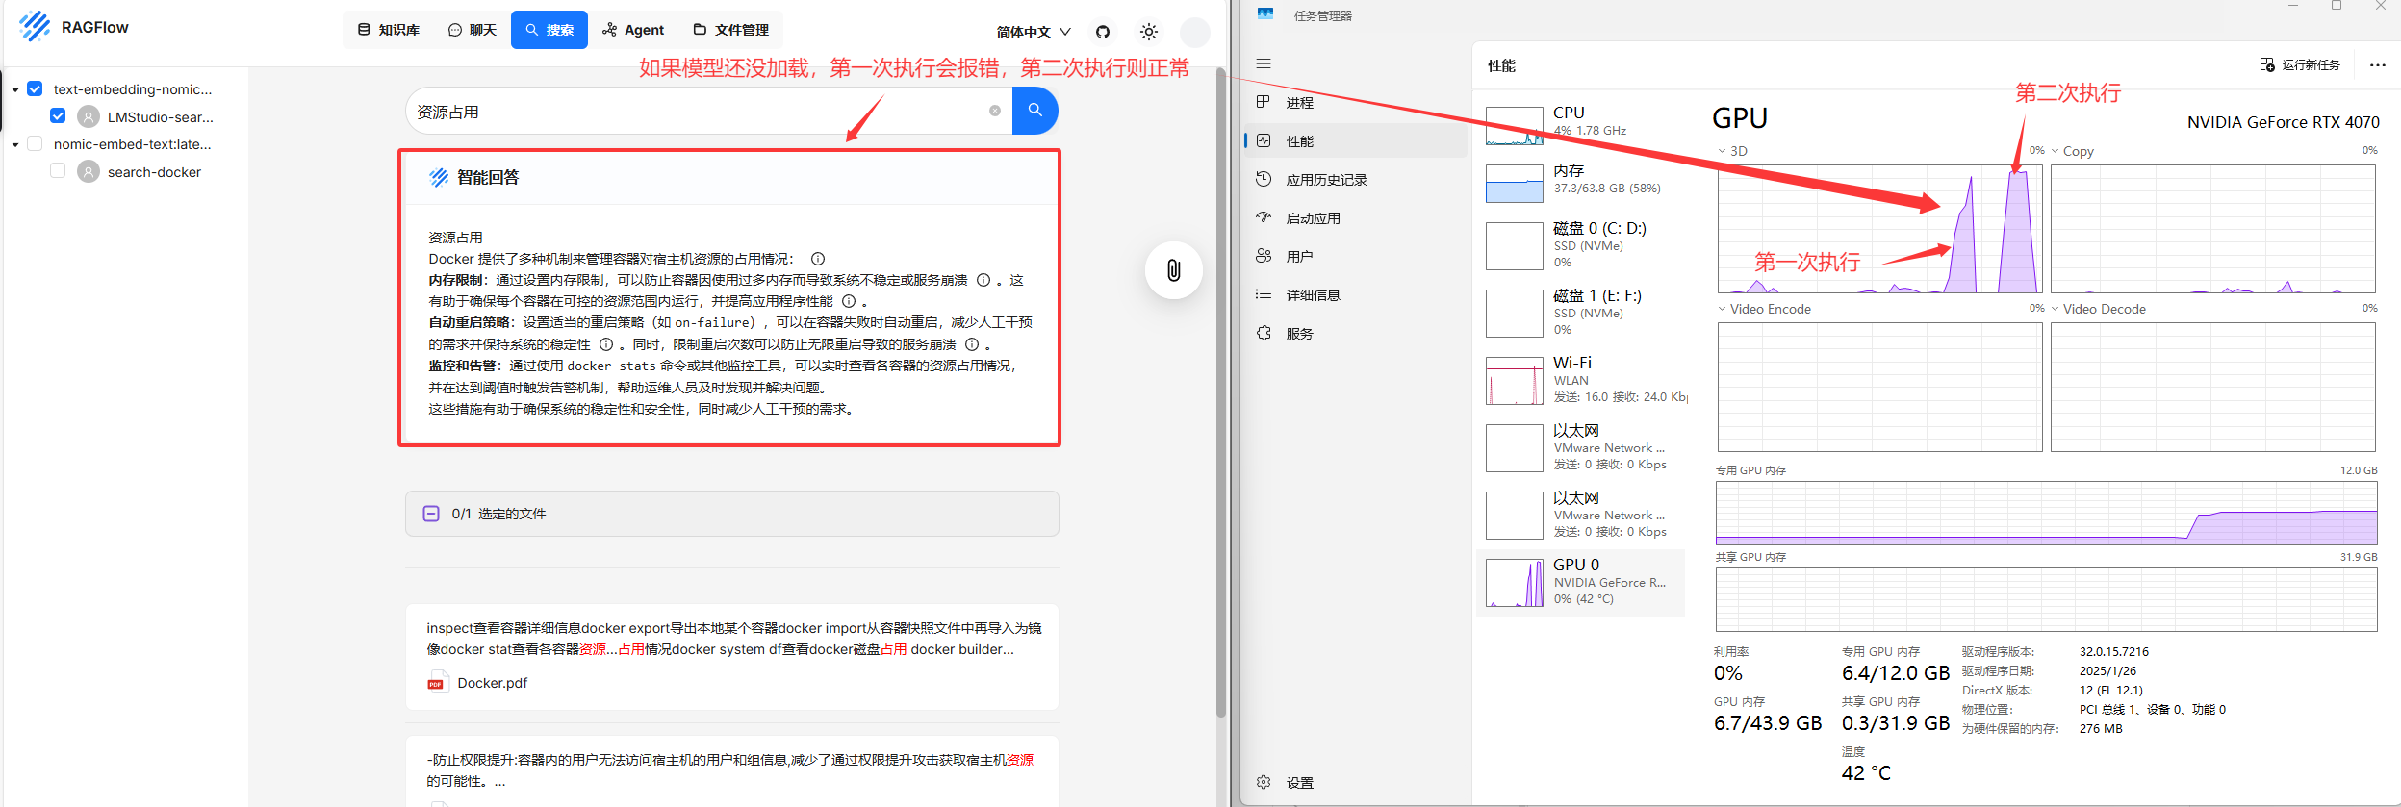Open the GitHub icon link
The width and height of the screenshot is (2401, 807).
click(1103, 32)
